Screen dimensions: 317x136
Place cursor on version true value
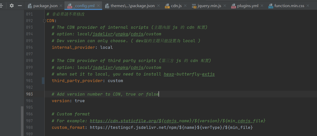point(80,101)
